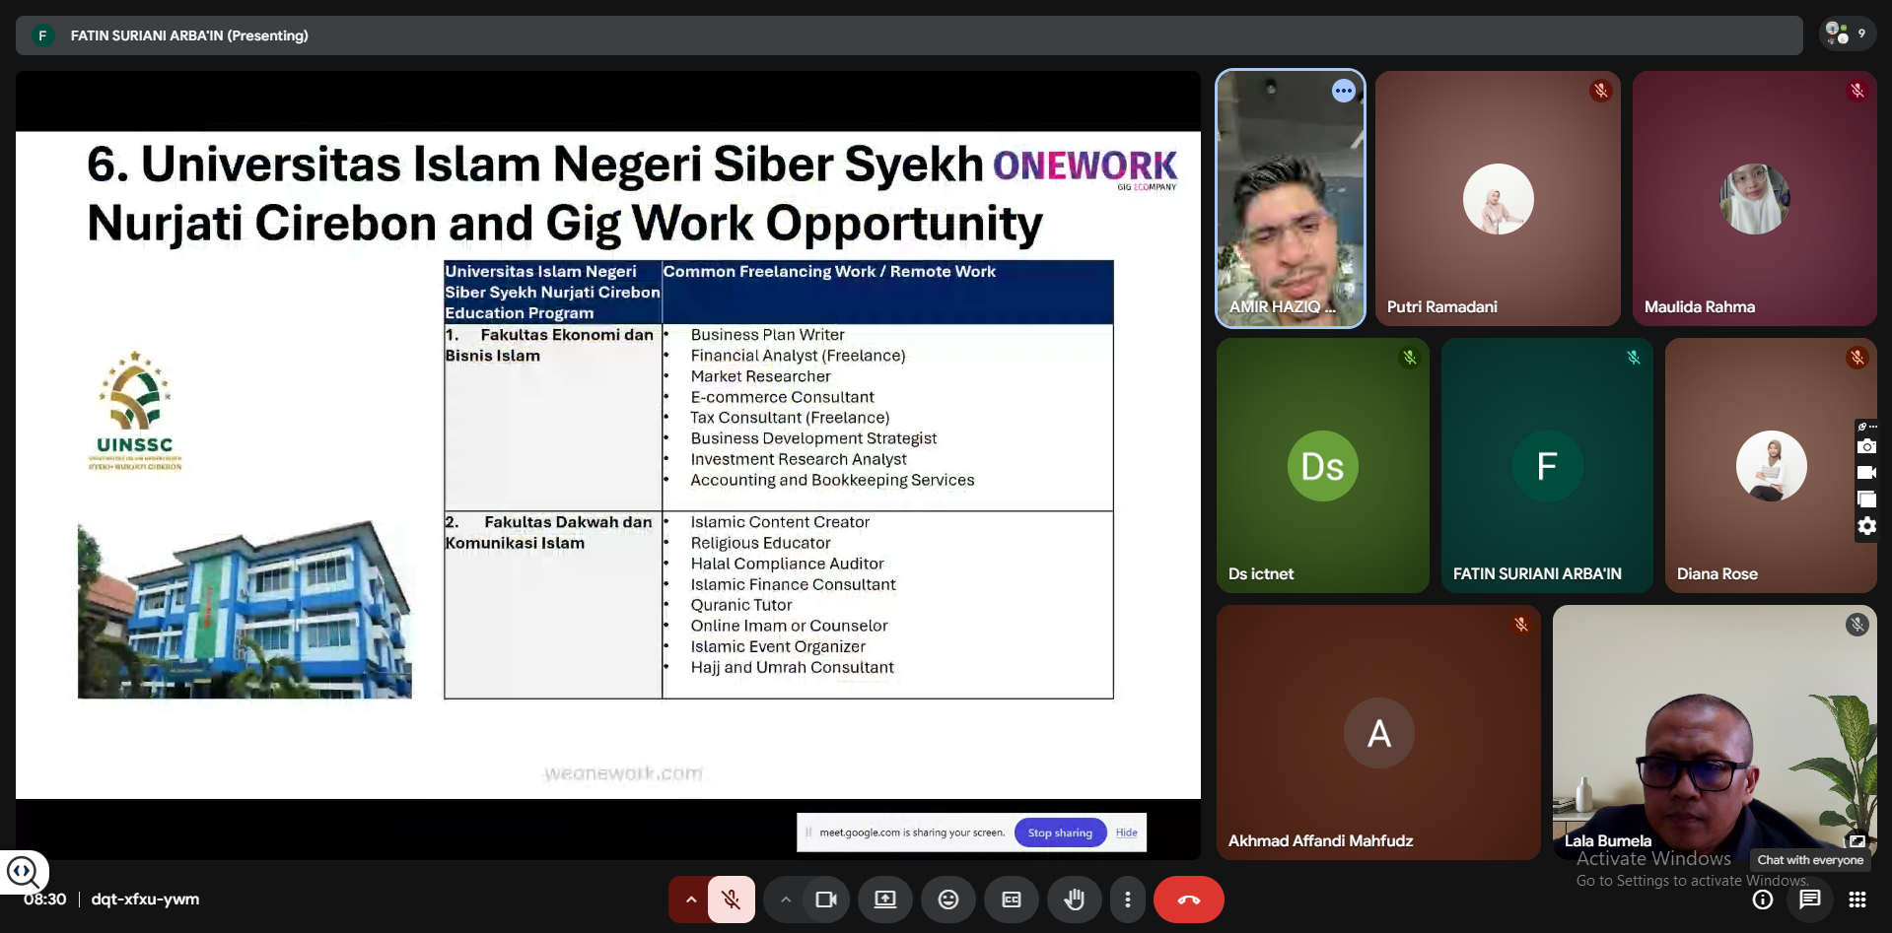Viewport: 1892px width, 933px height.
Task: Click the present screen icon
Action: pyautogui.click(x=884, y=900)
